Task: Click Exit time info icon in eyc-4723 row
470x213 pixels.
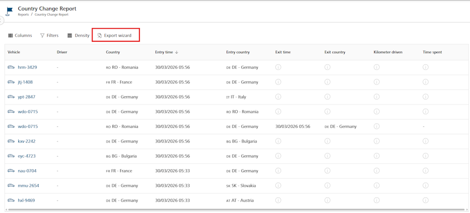Action: click(278, 156)
